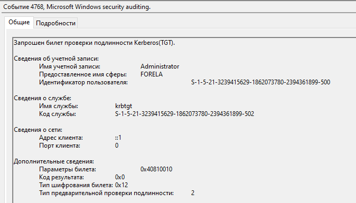Image resolution: width=356 pixels, height=203 pixels.
Task: Click the Administrator account name value
Action: pos(160,66)
